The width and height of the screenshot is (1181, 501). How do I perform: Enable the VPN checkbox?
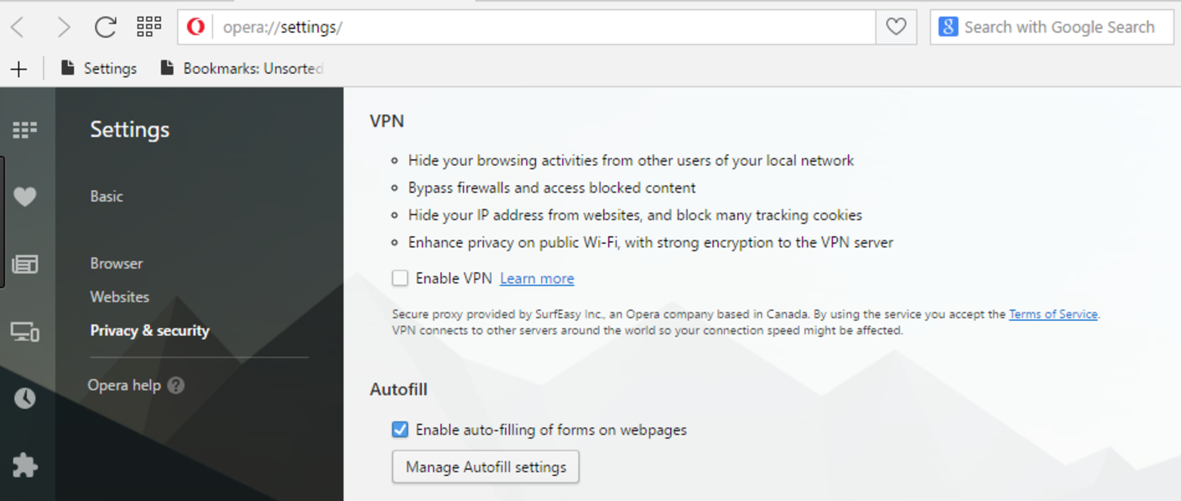point(400,278)
